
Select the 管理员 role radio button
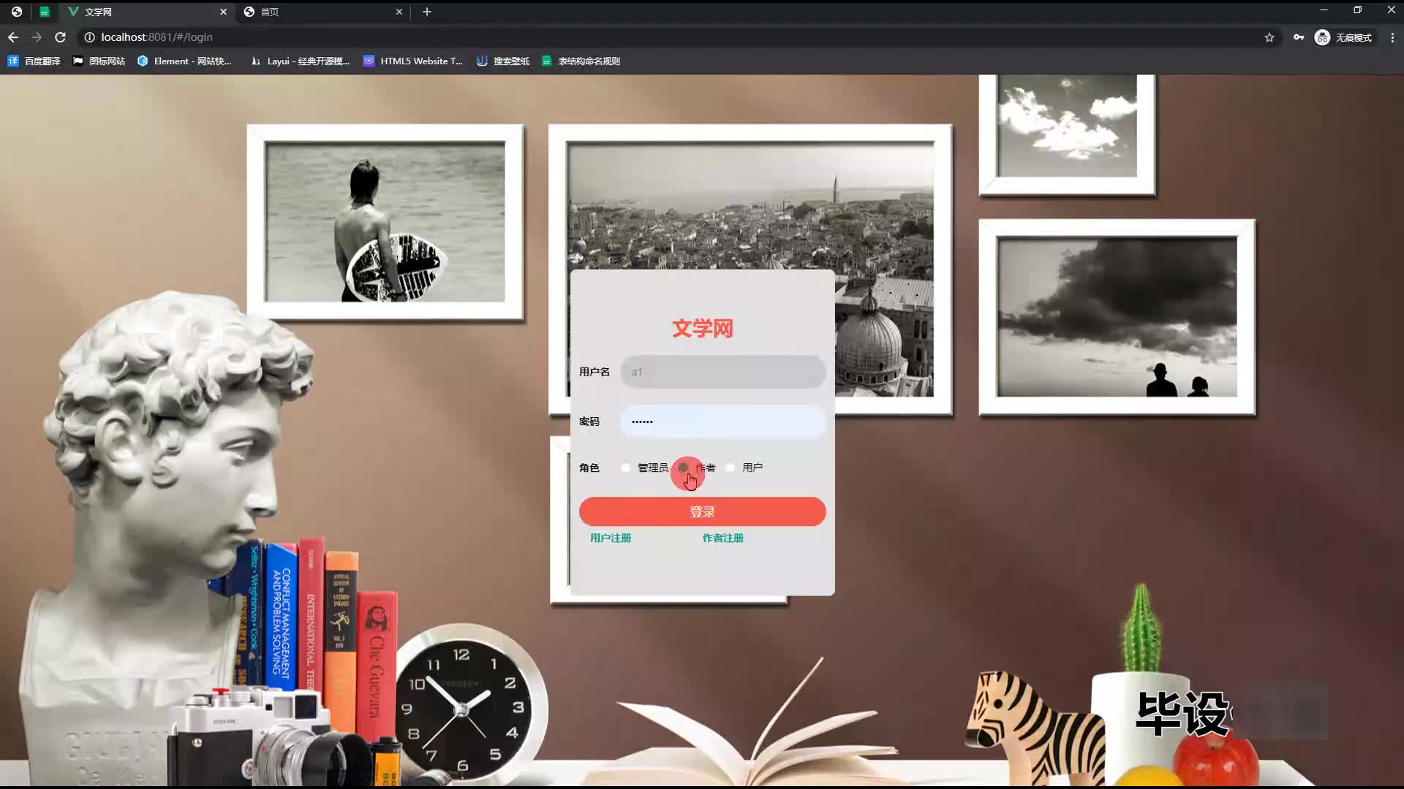click(x=626, y=468)
